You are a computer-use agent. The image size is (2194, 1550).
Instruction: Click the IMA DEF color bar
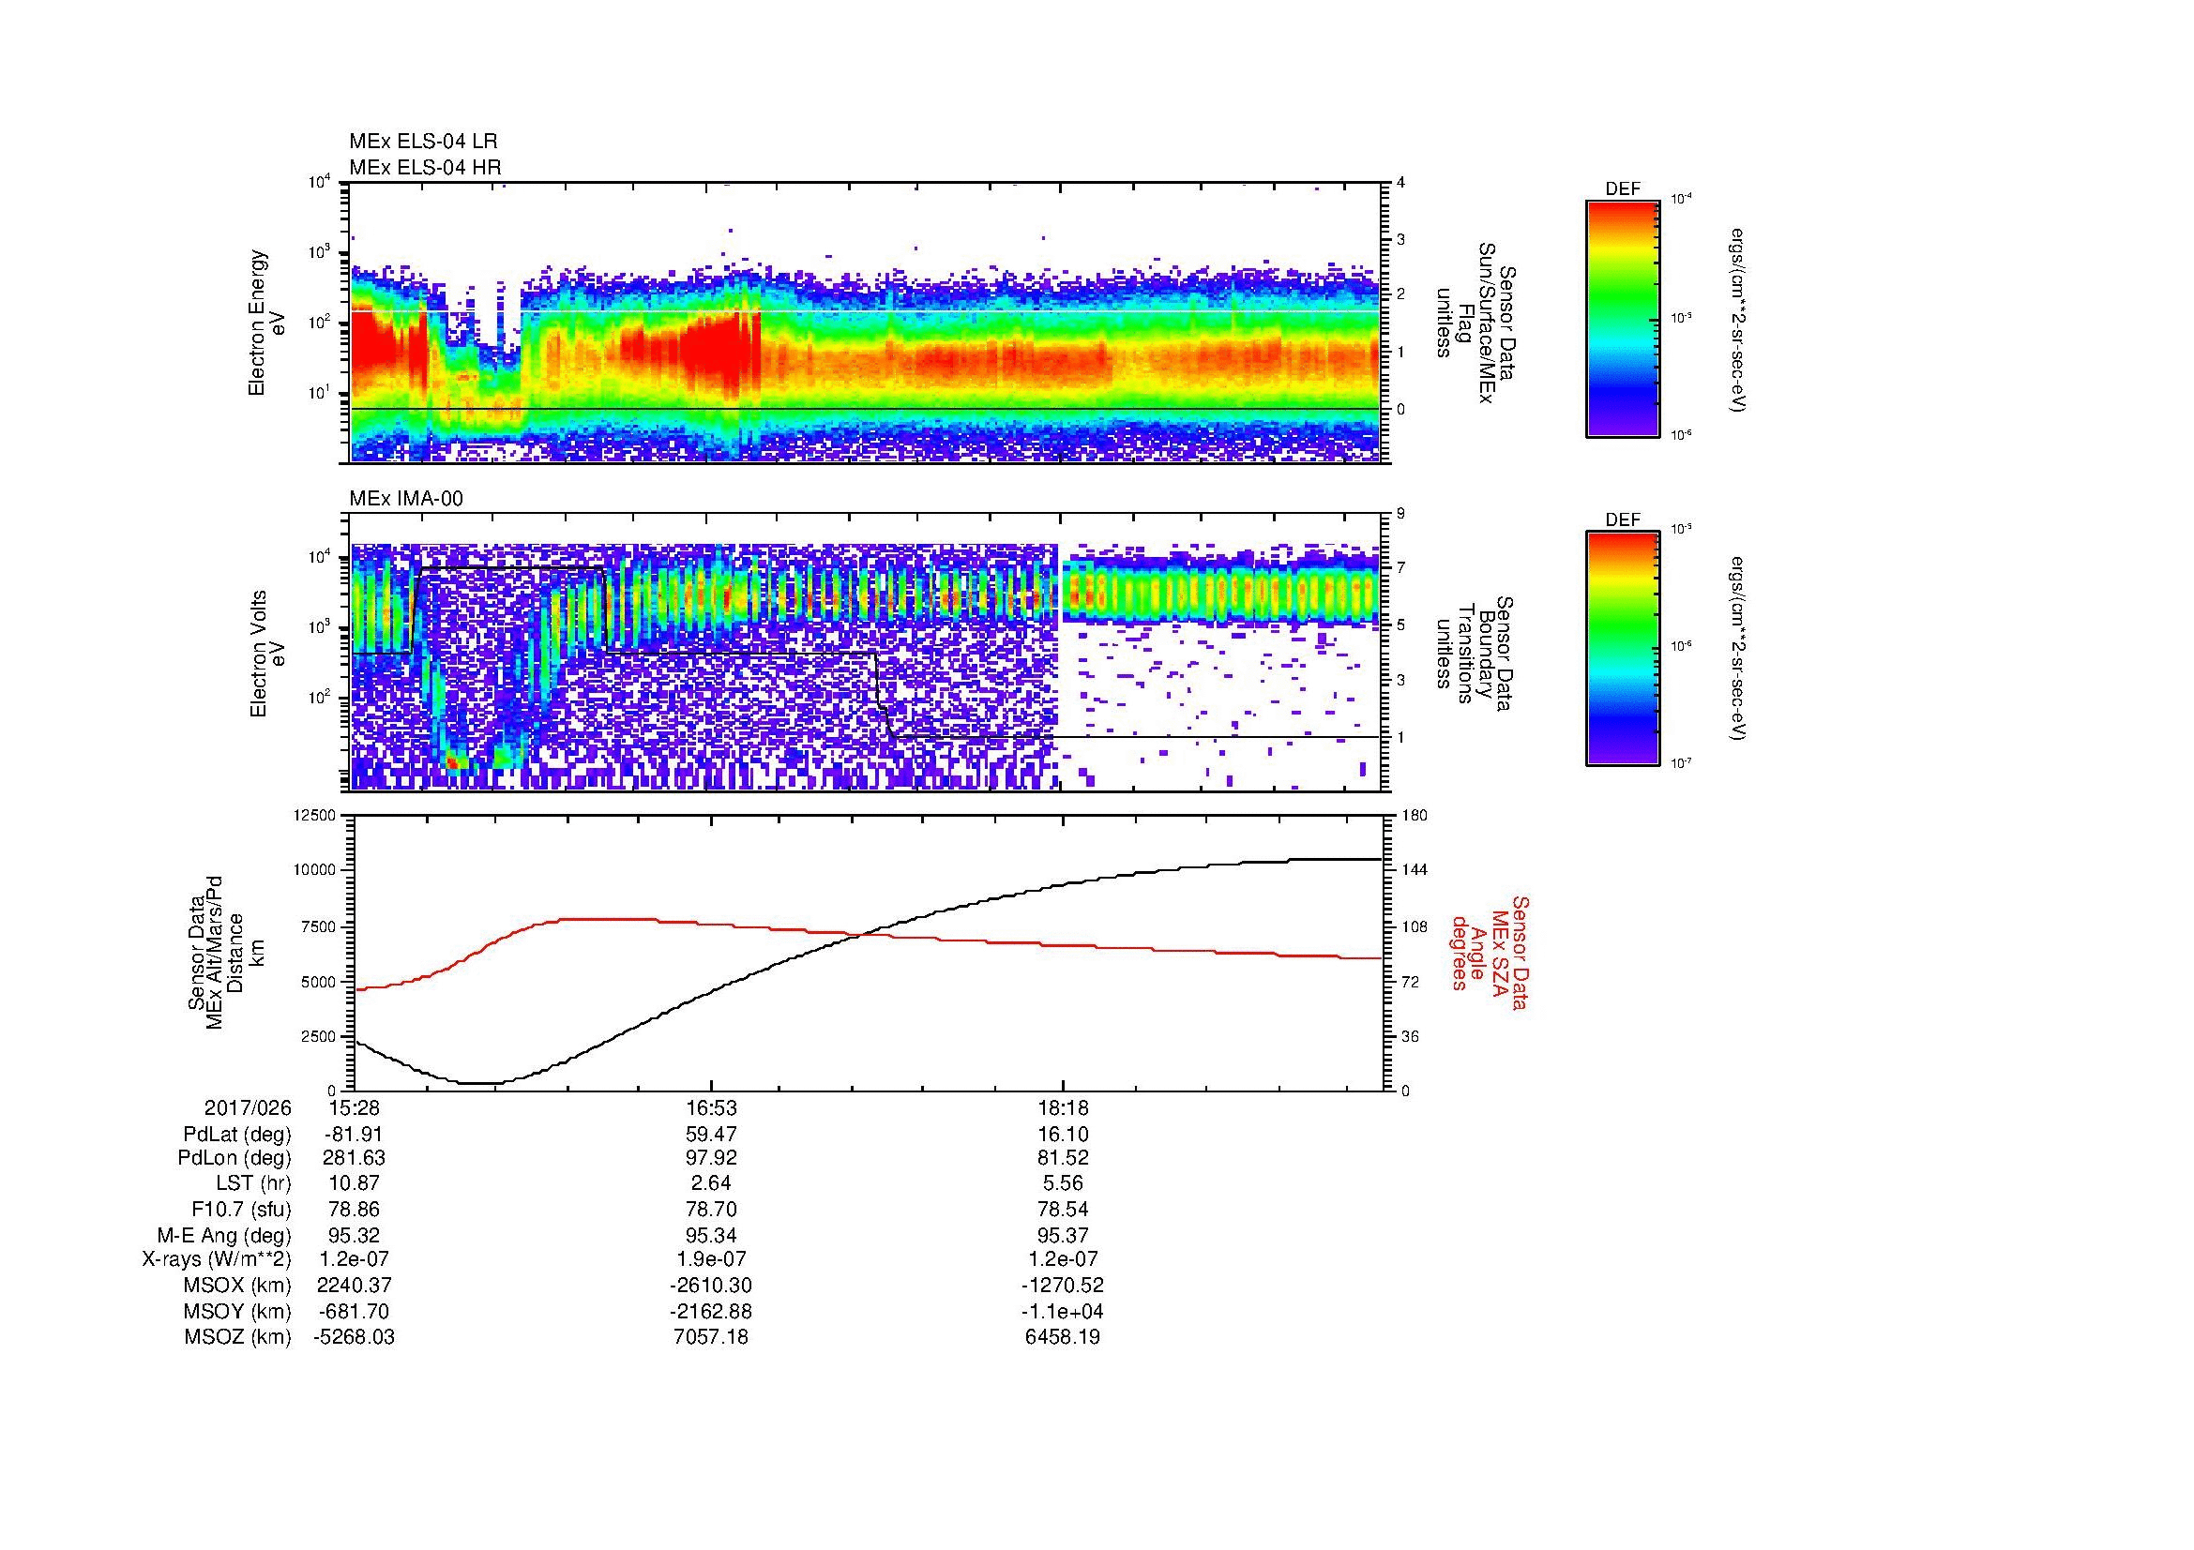[x=1622, y=650]
